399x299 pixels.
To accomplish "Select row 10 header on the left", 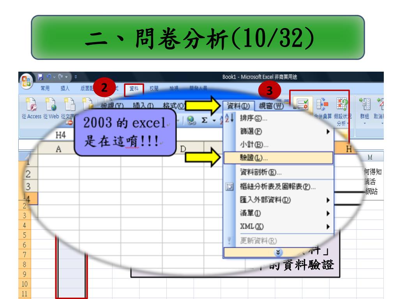I will coord(25,284).
